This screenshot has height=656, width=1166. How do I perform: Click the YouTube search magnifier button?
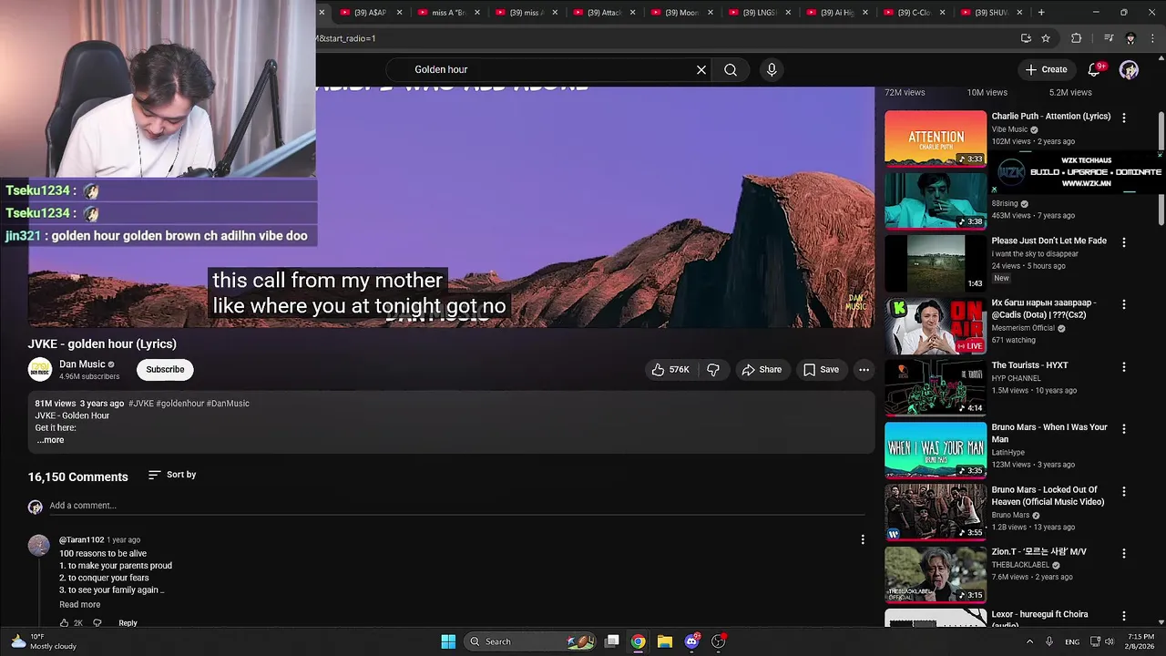pos(731,69)
